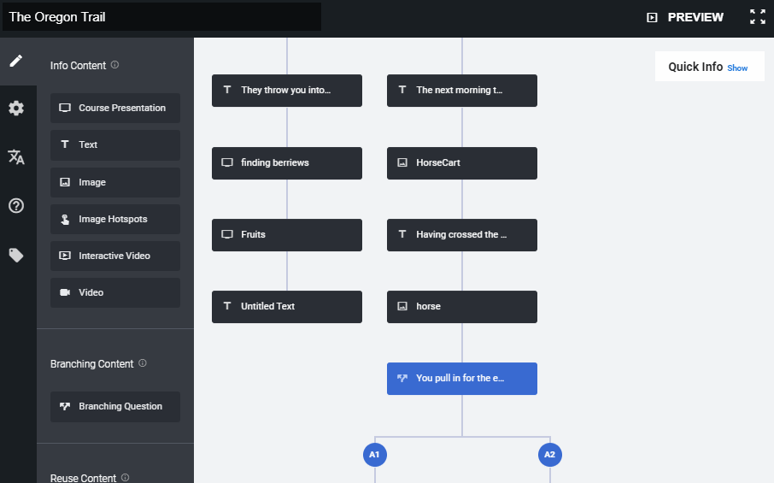Click the Branching Content heading
Image resolution: width=774 pixels, height=483 pixels.
(x=91, y=364)
